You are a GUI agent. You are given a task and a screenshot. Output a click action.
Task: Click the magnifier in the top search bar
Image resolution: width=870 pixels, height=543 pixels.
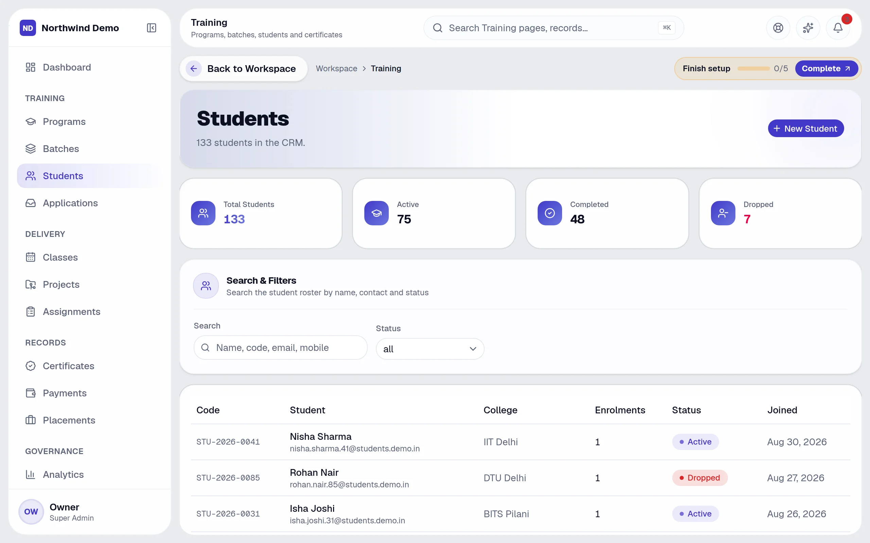click(x=437, y=27)
